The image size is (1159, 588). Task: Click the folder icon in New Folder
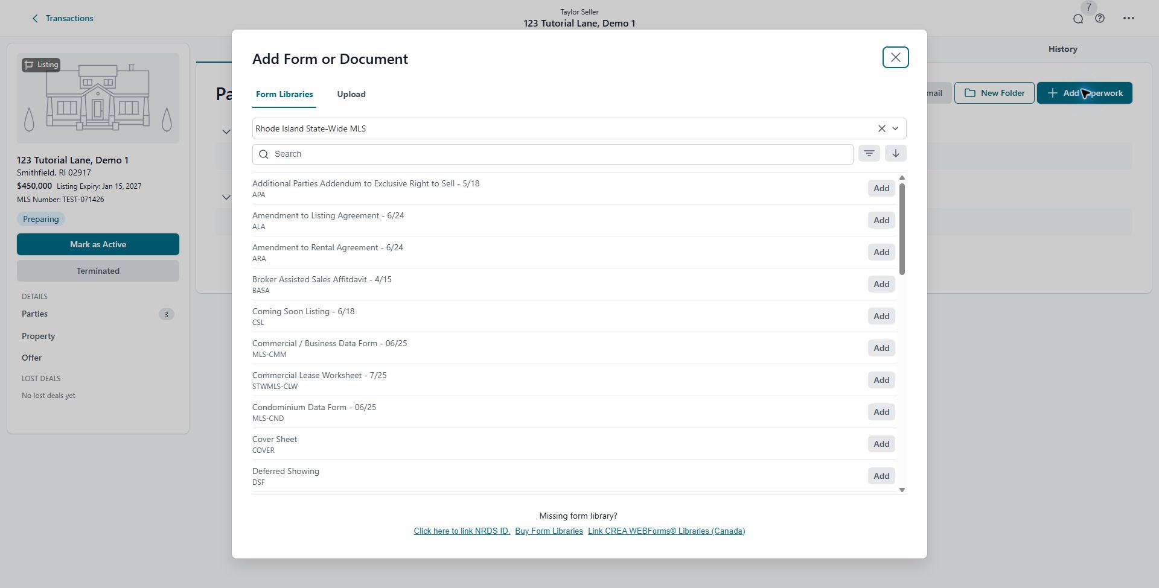(x=969, y=93)
